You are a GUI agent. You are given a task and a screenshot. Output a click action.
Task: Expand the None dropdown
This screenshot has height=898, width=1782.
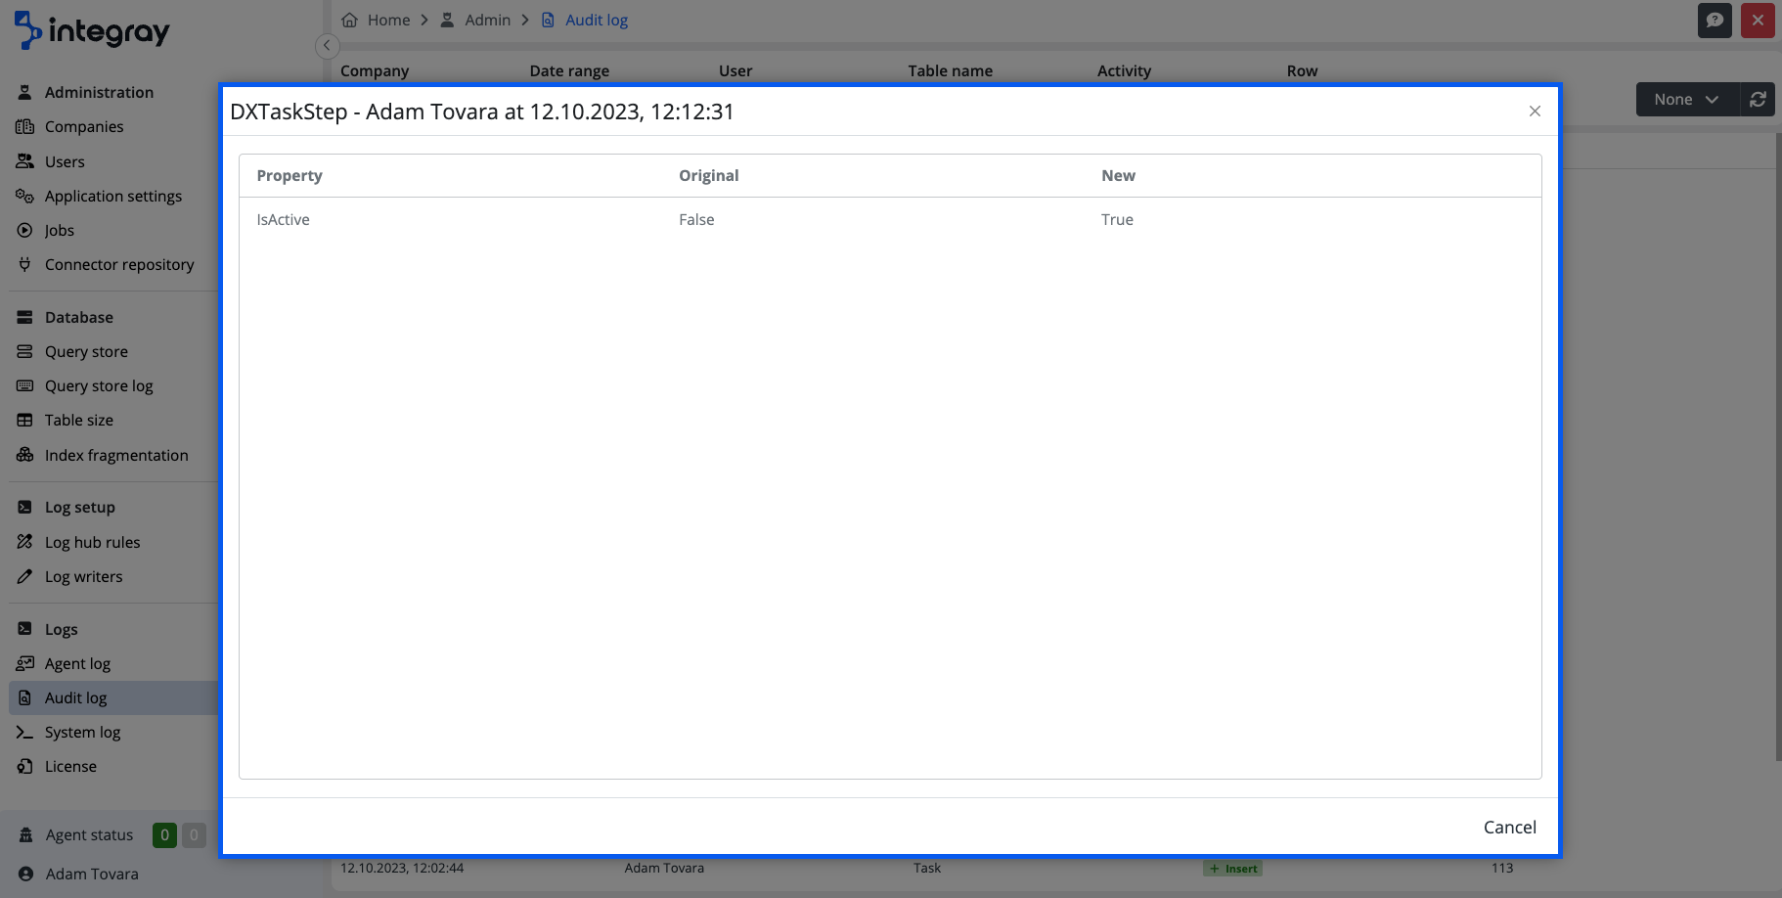coord(1686,99)
